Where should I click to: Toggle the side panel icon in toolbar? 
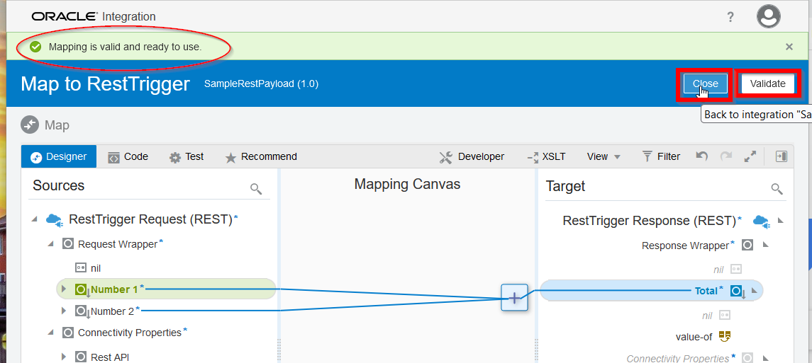click(781, 156)
